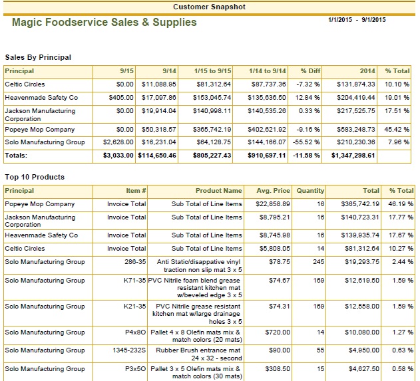Viewport: 420px width, 381px height.
Task: Select the average price '$308.50'
Action: 278,369
